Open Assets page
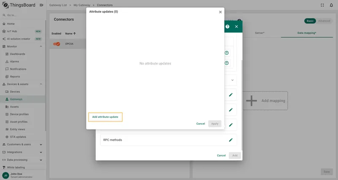Viewport: 338px width, 180px height. point(23,107)
